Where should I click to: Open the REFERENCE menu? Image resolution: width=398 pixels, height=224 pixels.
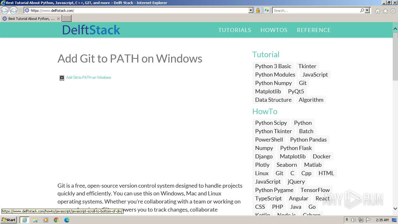coord(314,30)
